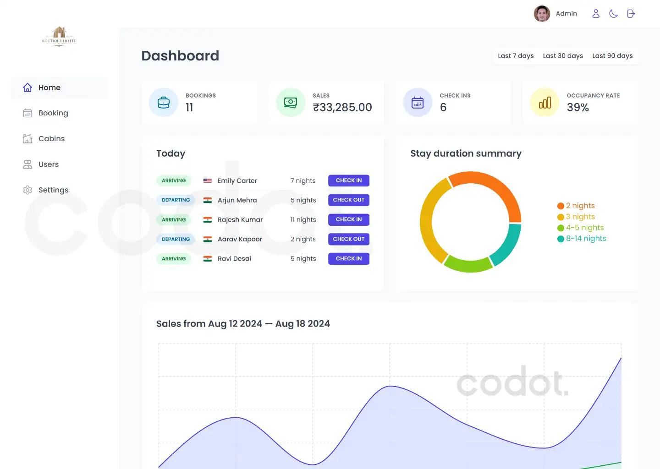Click the profile person icon top right
The image size is (660, 469).
tap(595, 13)
